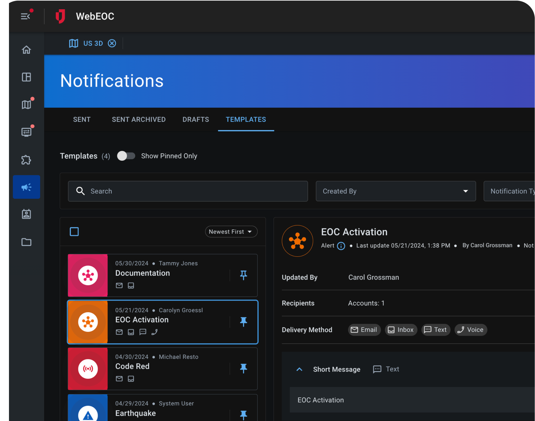Unpin the Code Red template
This screenshot has width=535, height=421.
pyautogui.click(x=244, y=368)
